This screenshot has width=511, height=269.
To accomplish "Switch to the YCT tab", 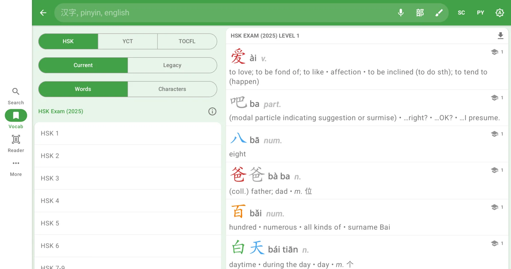I will tap(128, 41).
